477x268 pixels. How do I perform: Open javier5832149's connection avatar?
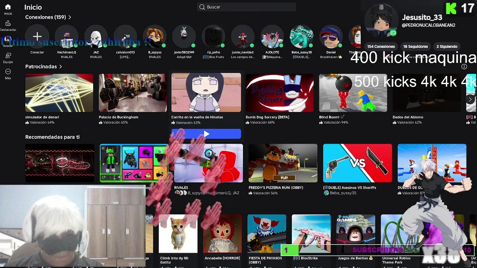184,36
